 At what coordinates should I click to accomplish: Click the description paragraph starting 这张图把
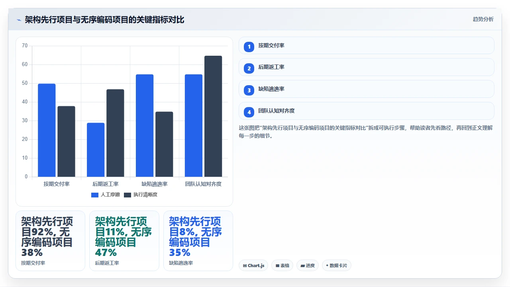pos(366,132)
